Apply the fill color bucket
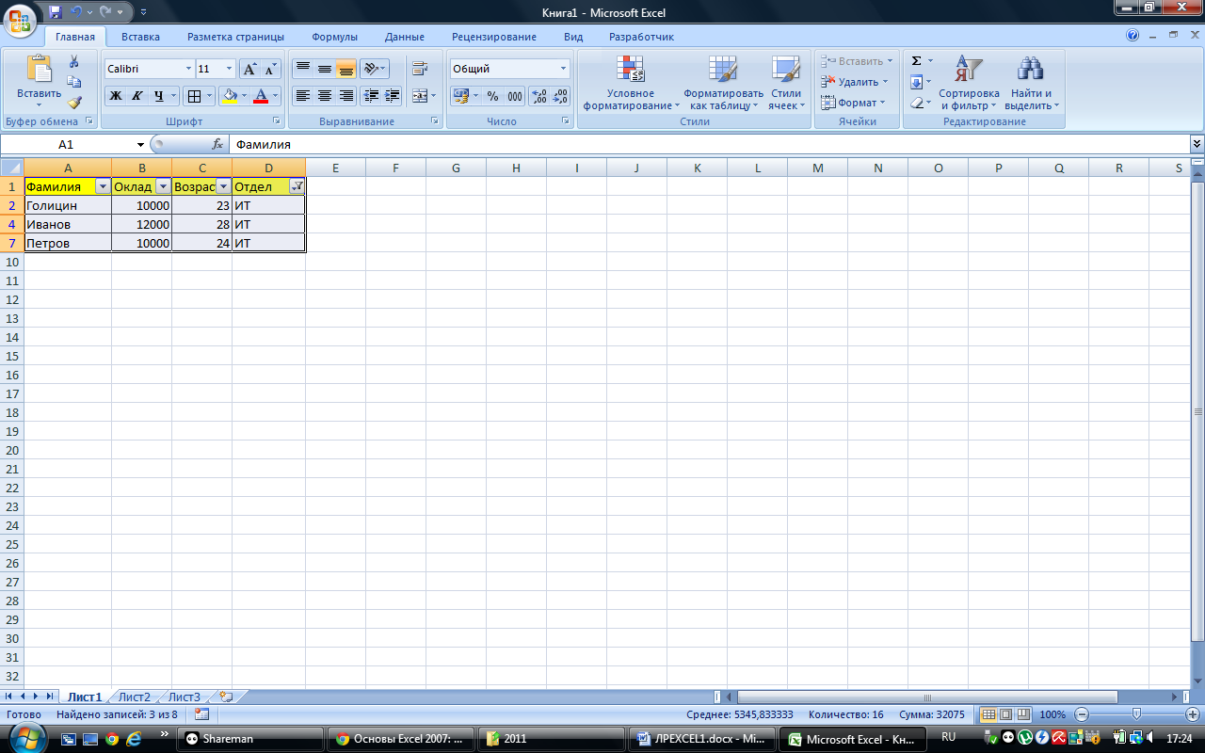Image resolution: width=1205 pixels, height=753 pixels. tap(229, 96)
